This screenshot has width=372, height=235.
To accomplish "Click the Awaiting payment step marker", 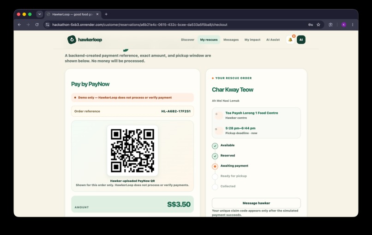I will tap(215, 166).
